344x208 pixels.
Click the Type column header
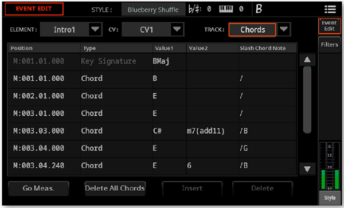point(116,48)
